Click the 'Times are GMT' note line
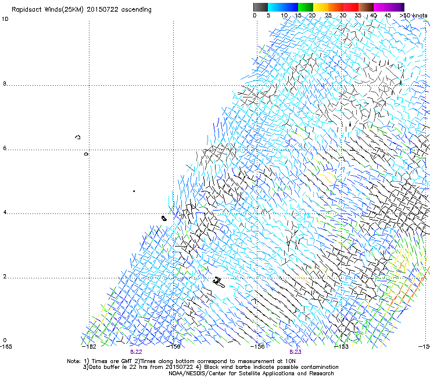This screenshot has height=377, width=430. click(181, 361)
